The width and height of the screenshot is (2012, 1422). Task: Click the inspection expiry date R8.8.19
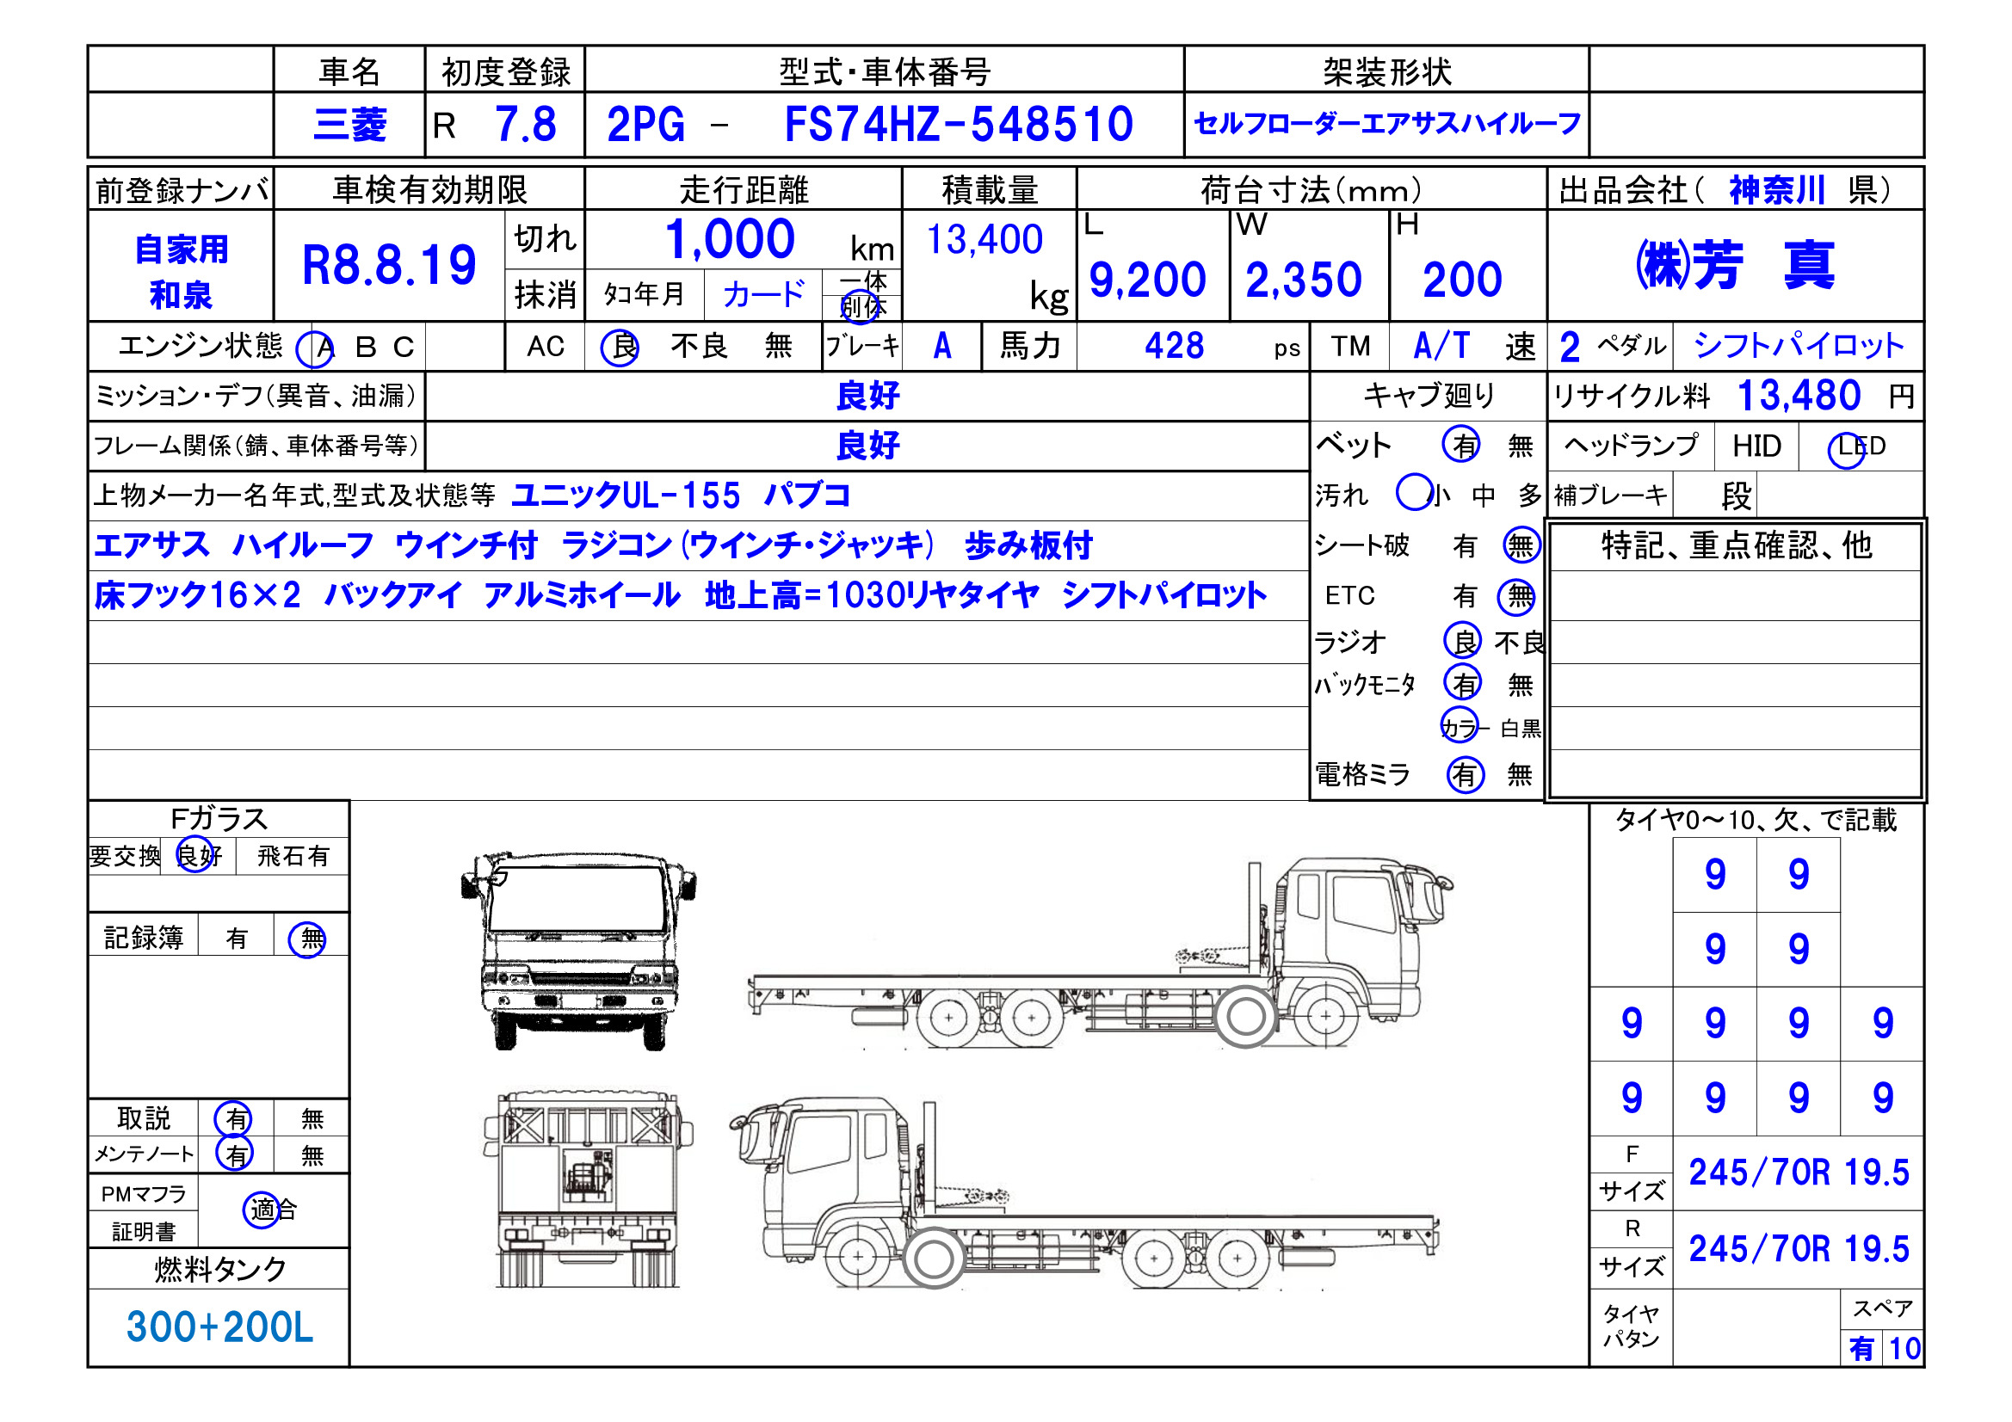(x=388, y=265)
